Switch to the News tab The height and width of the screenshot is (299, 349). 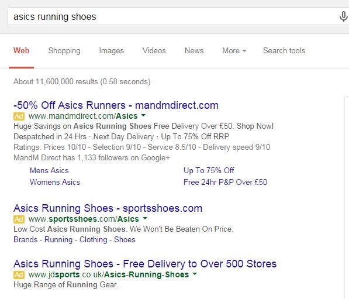pos(194,50)
